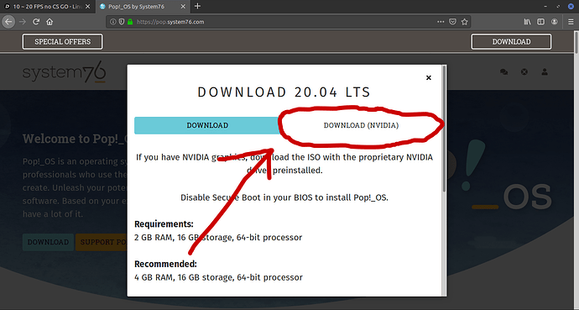Close the Pop!_OS by System76 tab
The image size is (579, 310).
[184, 6]
